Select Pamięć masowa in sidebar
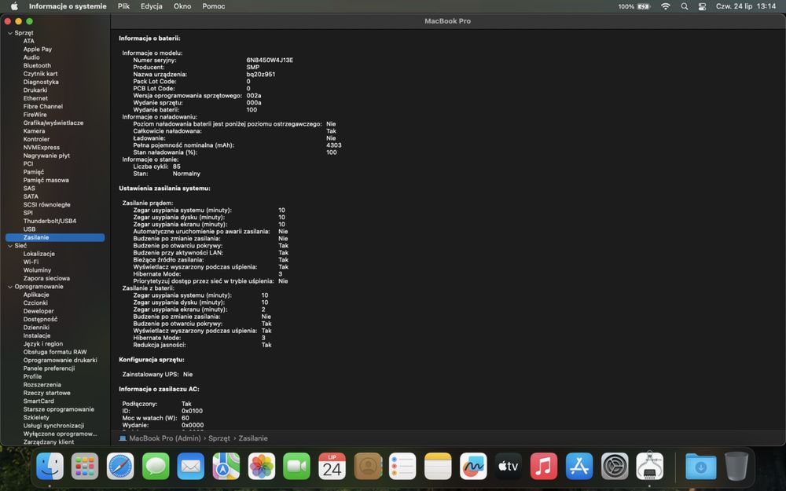 click(46, 181)
